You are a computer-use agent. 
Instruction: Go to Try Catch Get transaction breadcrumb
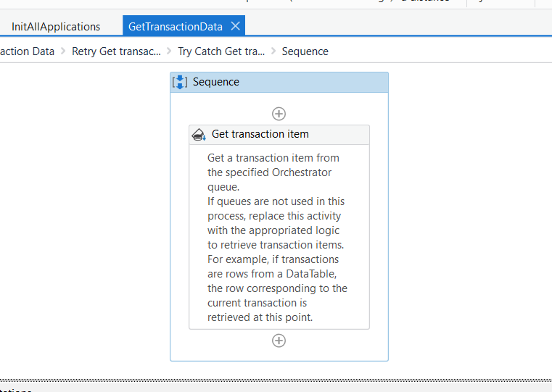[x=221, y=51]
